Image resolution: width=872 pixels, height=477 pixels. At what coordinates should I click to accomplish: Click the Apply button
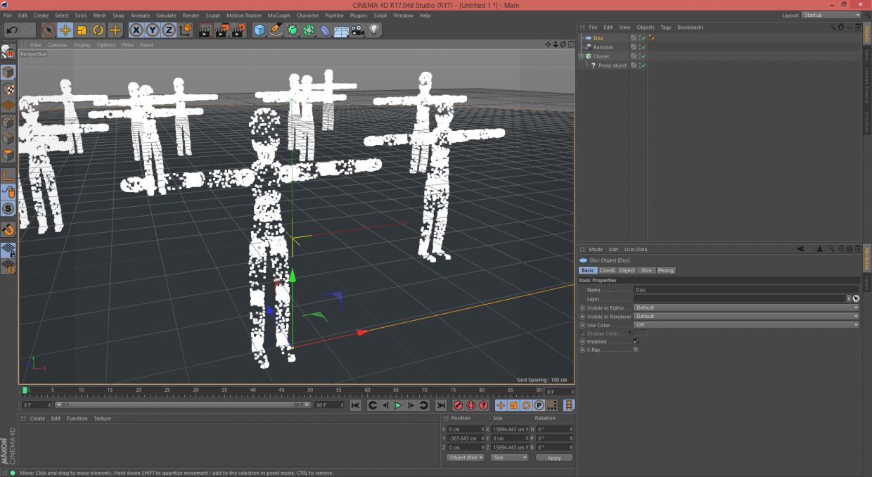click(554, 457)
